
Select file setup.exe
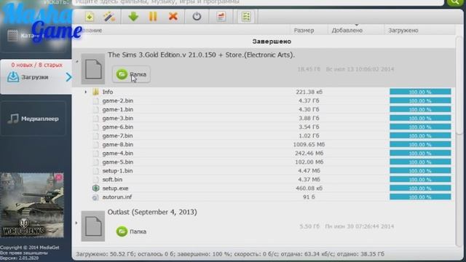pos(115,188)
